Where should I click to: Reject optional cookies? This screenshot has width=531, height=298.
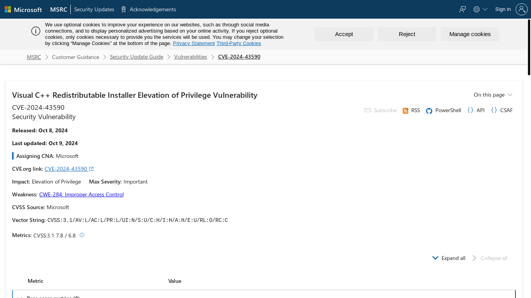(407, 34)
